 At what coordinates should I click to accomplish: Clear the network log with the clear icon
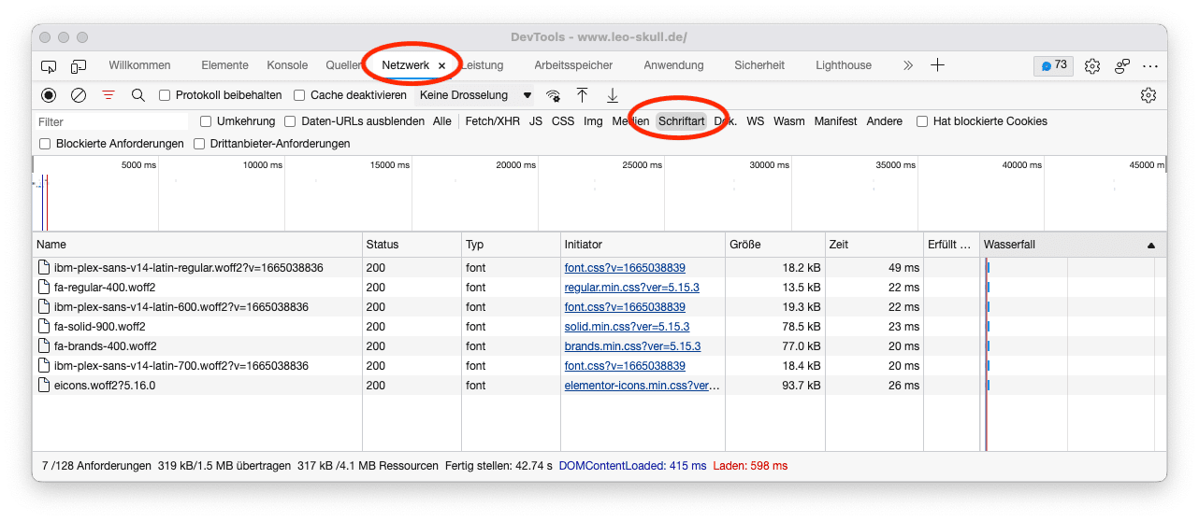pyautogui.click(x=79, y=95)
